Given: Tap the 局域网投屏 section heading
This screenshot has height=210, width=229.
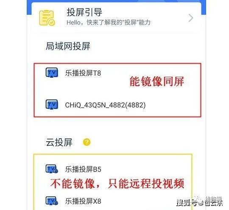Looking at the screenshot, I should pyautogui.click(x=68, y=46).
